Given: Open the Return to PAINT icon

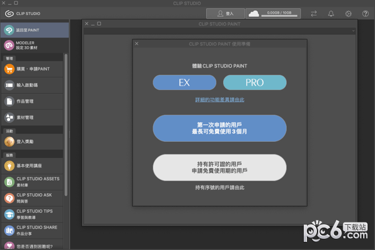Looking at the screenshot, I should (9, 30).
